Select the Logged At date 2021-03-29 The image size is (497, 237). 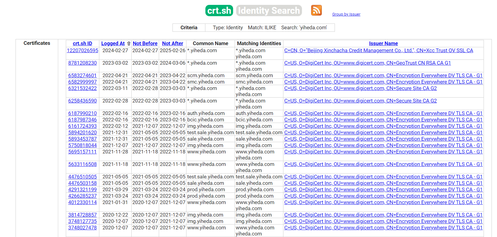(115, 190)
